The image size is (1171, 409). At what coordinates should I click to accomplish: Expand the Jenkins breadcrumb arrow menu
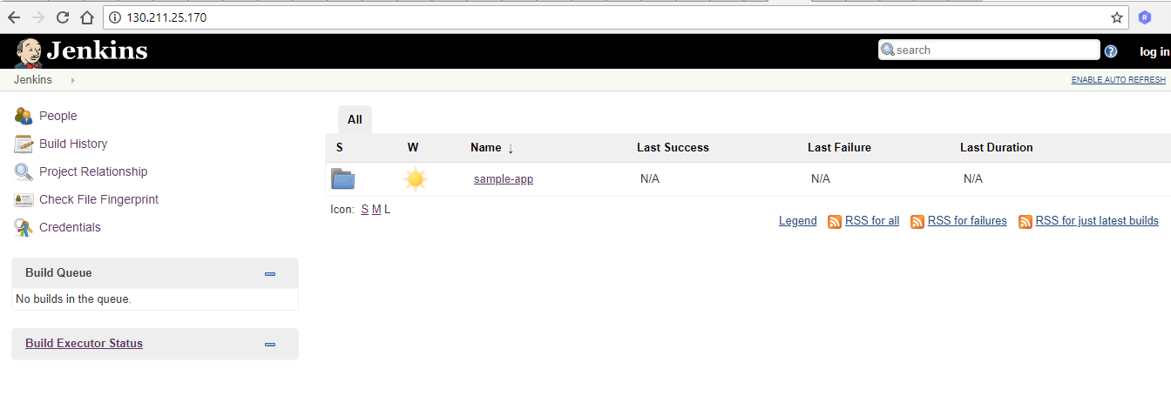click(x=72, y=80)
